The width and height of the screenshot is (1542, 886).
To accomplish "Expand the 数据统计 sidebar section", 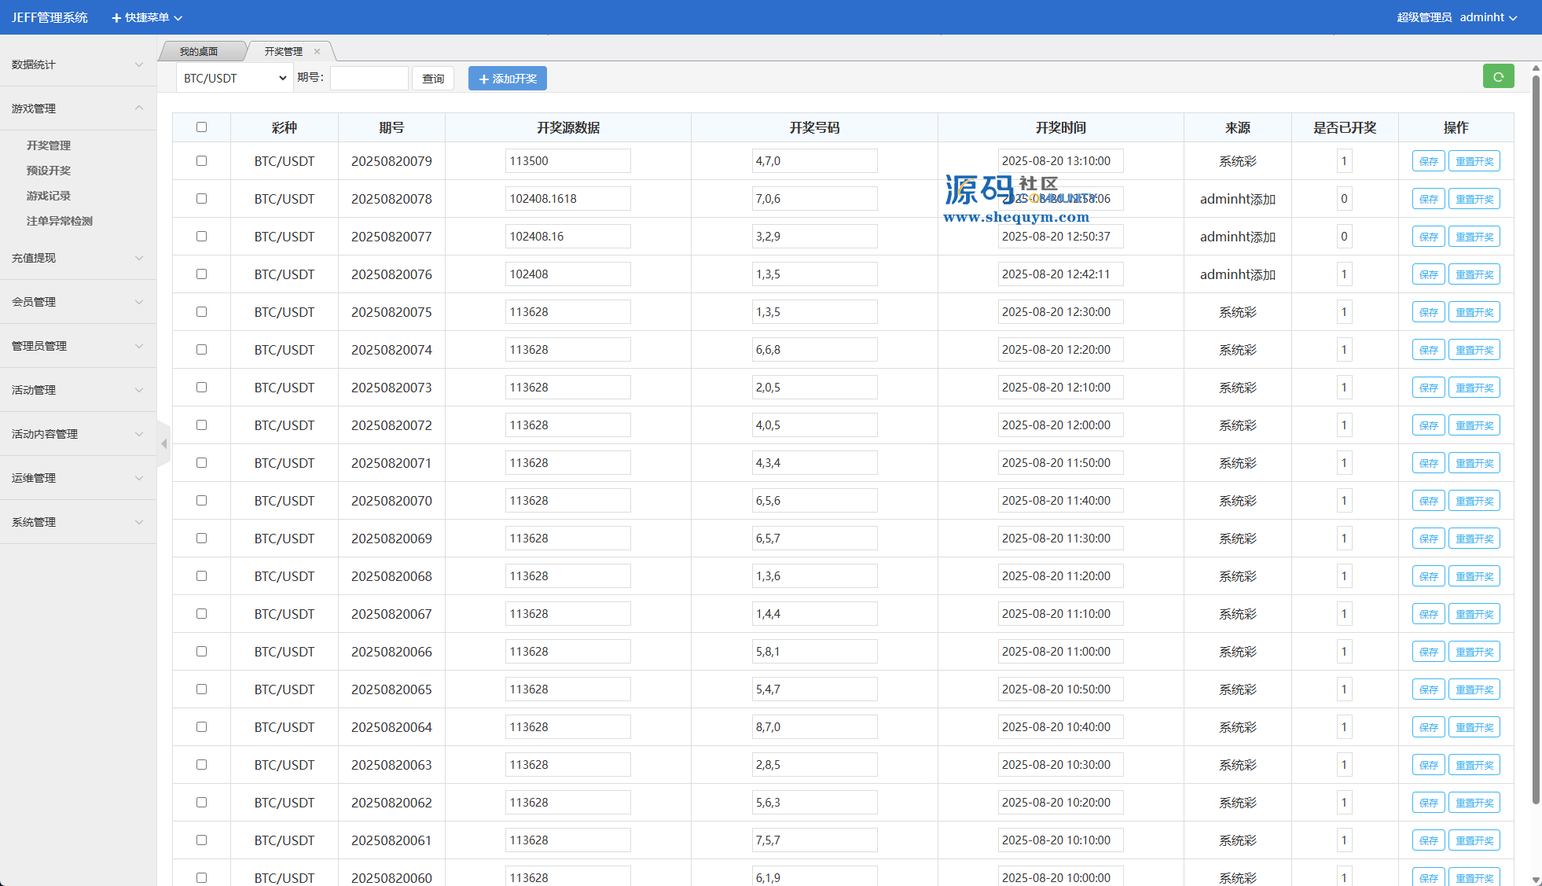I will pyautogui.click(x=77, y=64).
